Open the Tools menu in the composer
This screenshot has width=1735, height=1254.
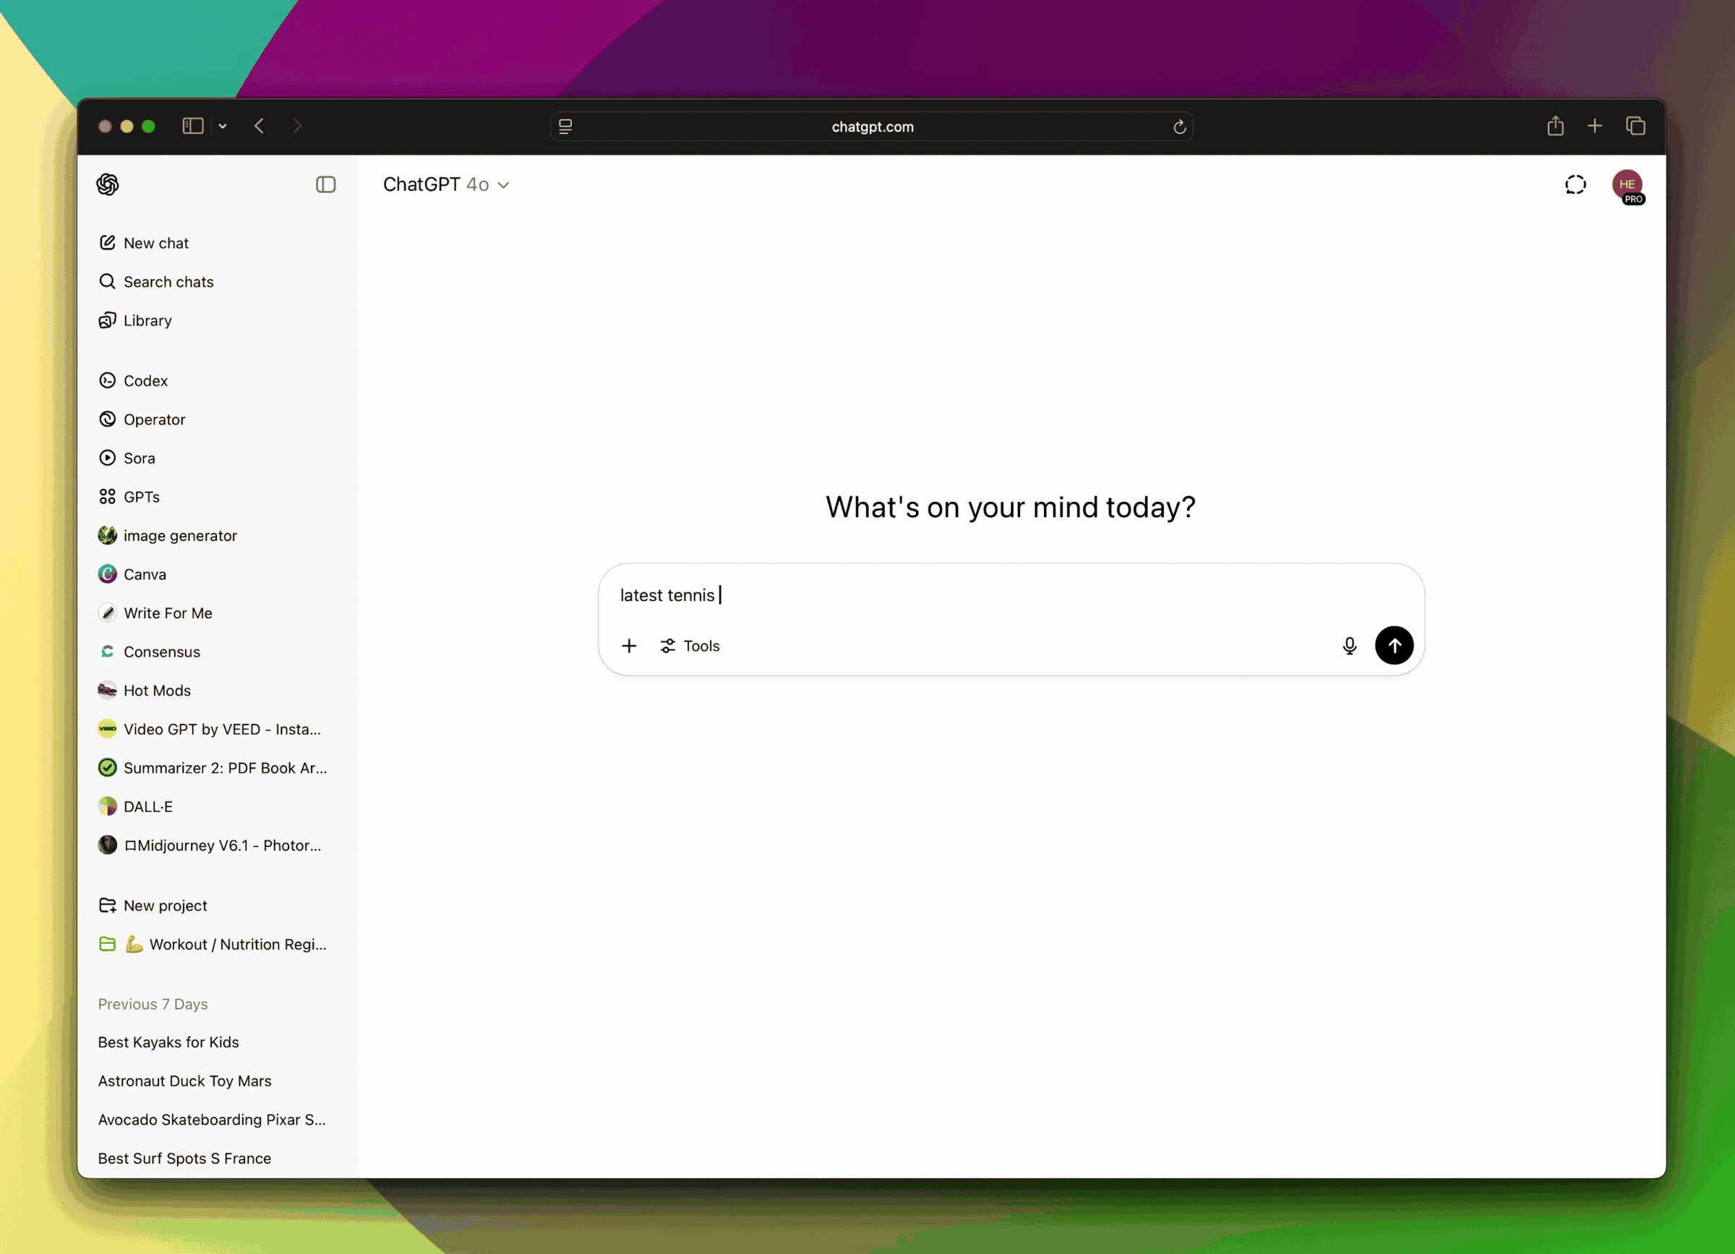pos(690,645)
